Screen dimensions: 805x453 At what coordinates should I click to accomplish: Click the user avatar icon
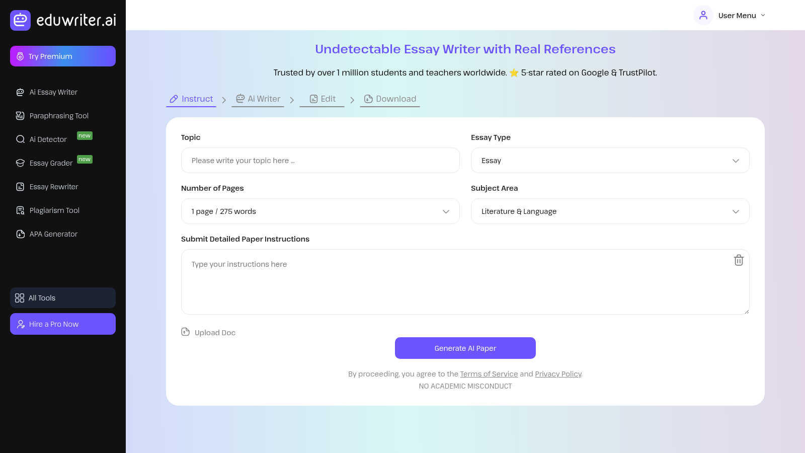pyautogui.click(x=703, y=15)
